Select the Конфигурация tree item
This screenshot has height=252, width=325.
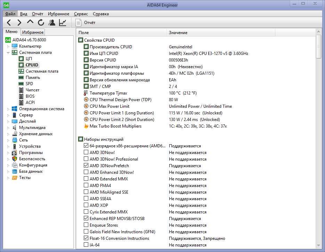[x=33, y=165]
